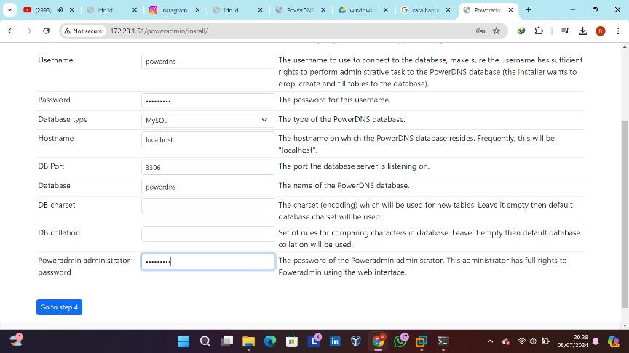This screenshot has width=629, height=353.
Task: Open the saved password key icon
Action: [480, 31]
